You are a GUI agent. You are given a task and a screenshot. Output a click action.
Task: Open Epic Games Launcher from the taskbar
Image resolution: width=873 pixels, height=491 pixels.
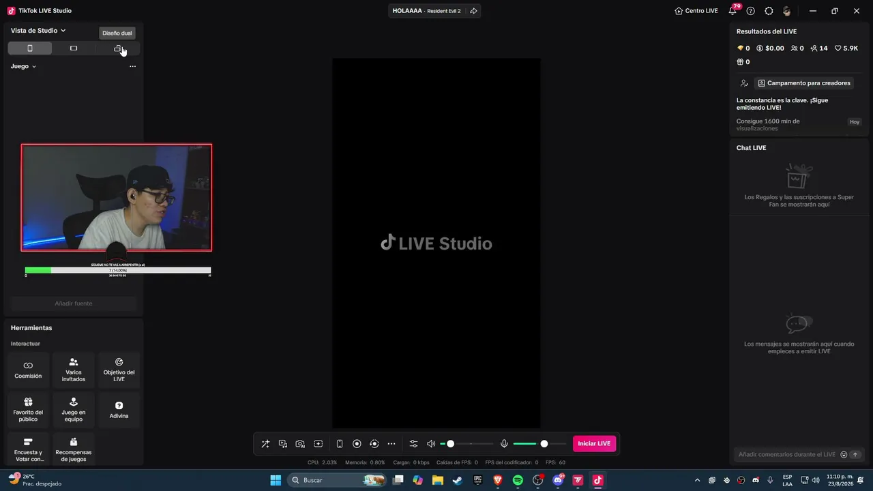point(477,480)
